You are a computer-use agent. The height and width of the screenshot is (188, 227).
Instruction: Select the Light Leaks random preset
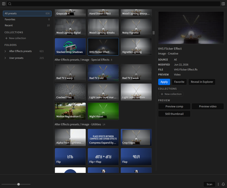coord(136,92)
